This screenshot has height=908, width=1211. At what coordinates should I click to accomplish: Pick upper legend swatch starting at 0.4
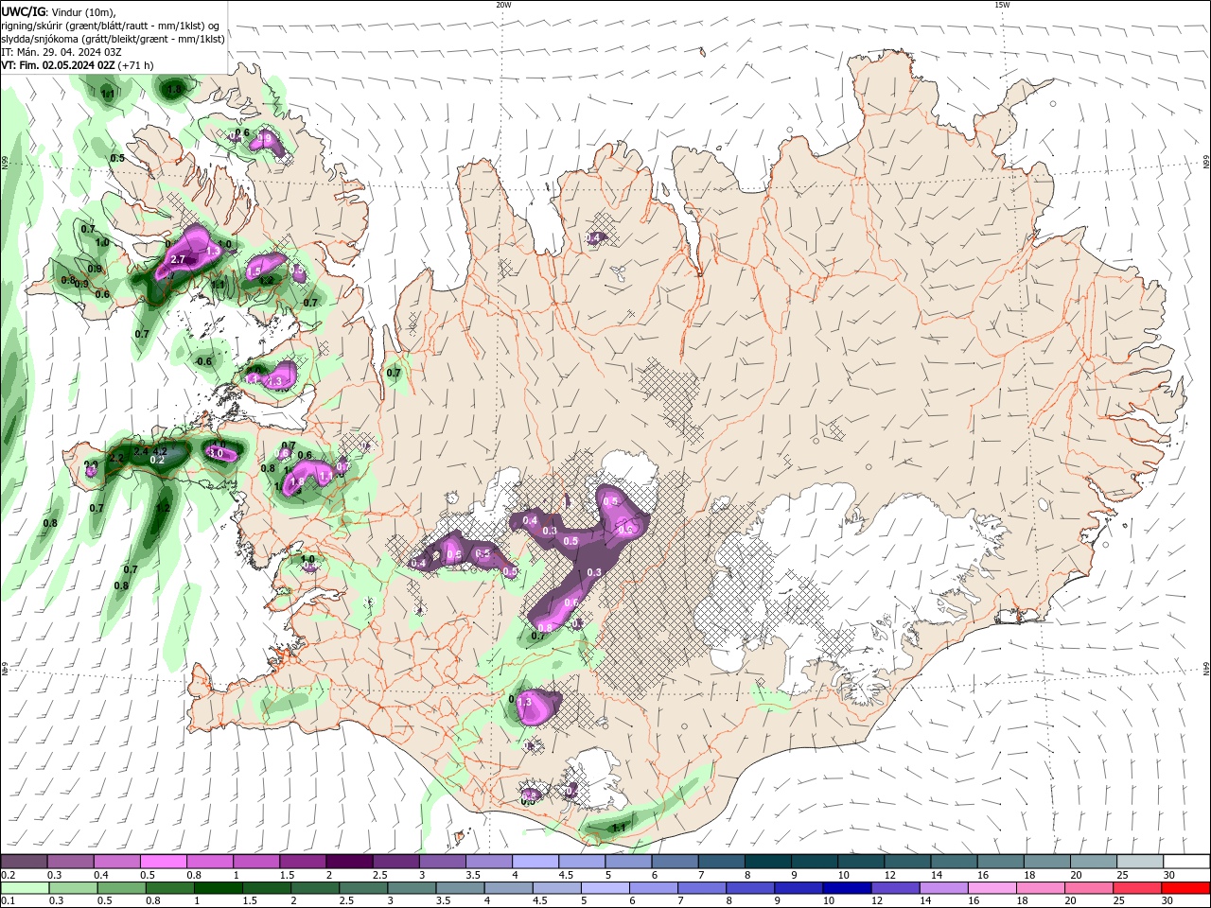click(116, 862)
